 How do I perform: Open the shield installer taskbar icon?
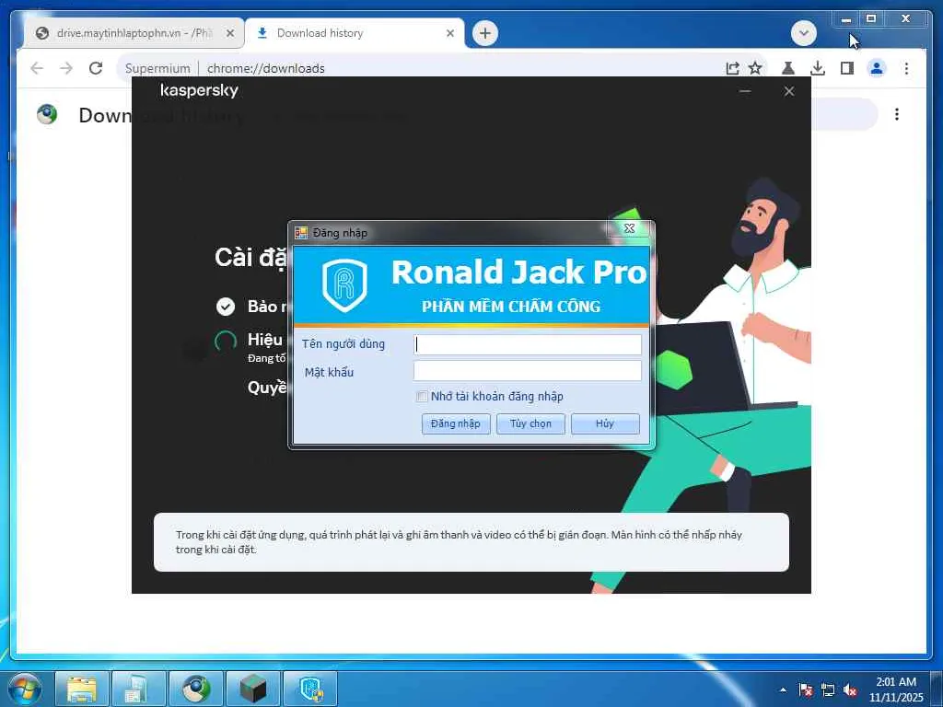click(x=310, y=689)
